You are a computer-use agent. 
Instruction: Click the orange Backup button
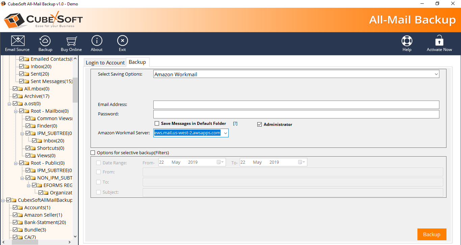[432, 235]
